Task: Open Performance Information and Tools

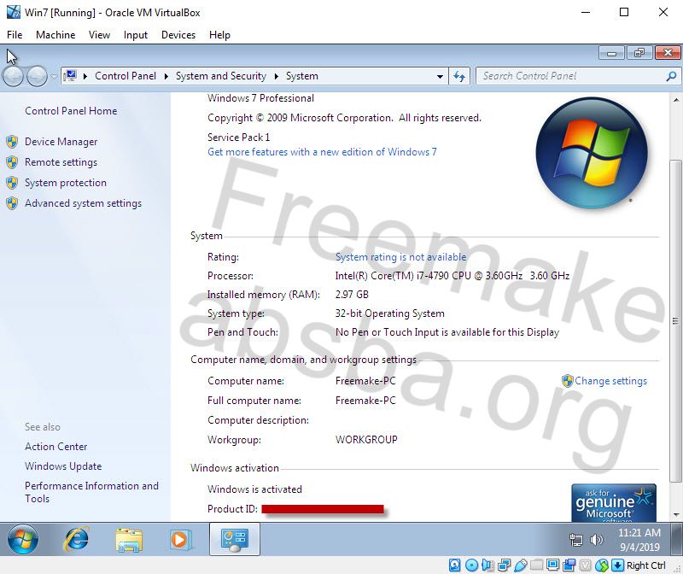Action: click(91, 492)
